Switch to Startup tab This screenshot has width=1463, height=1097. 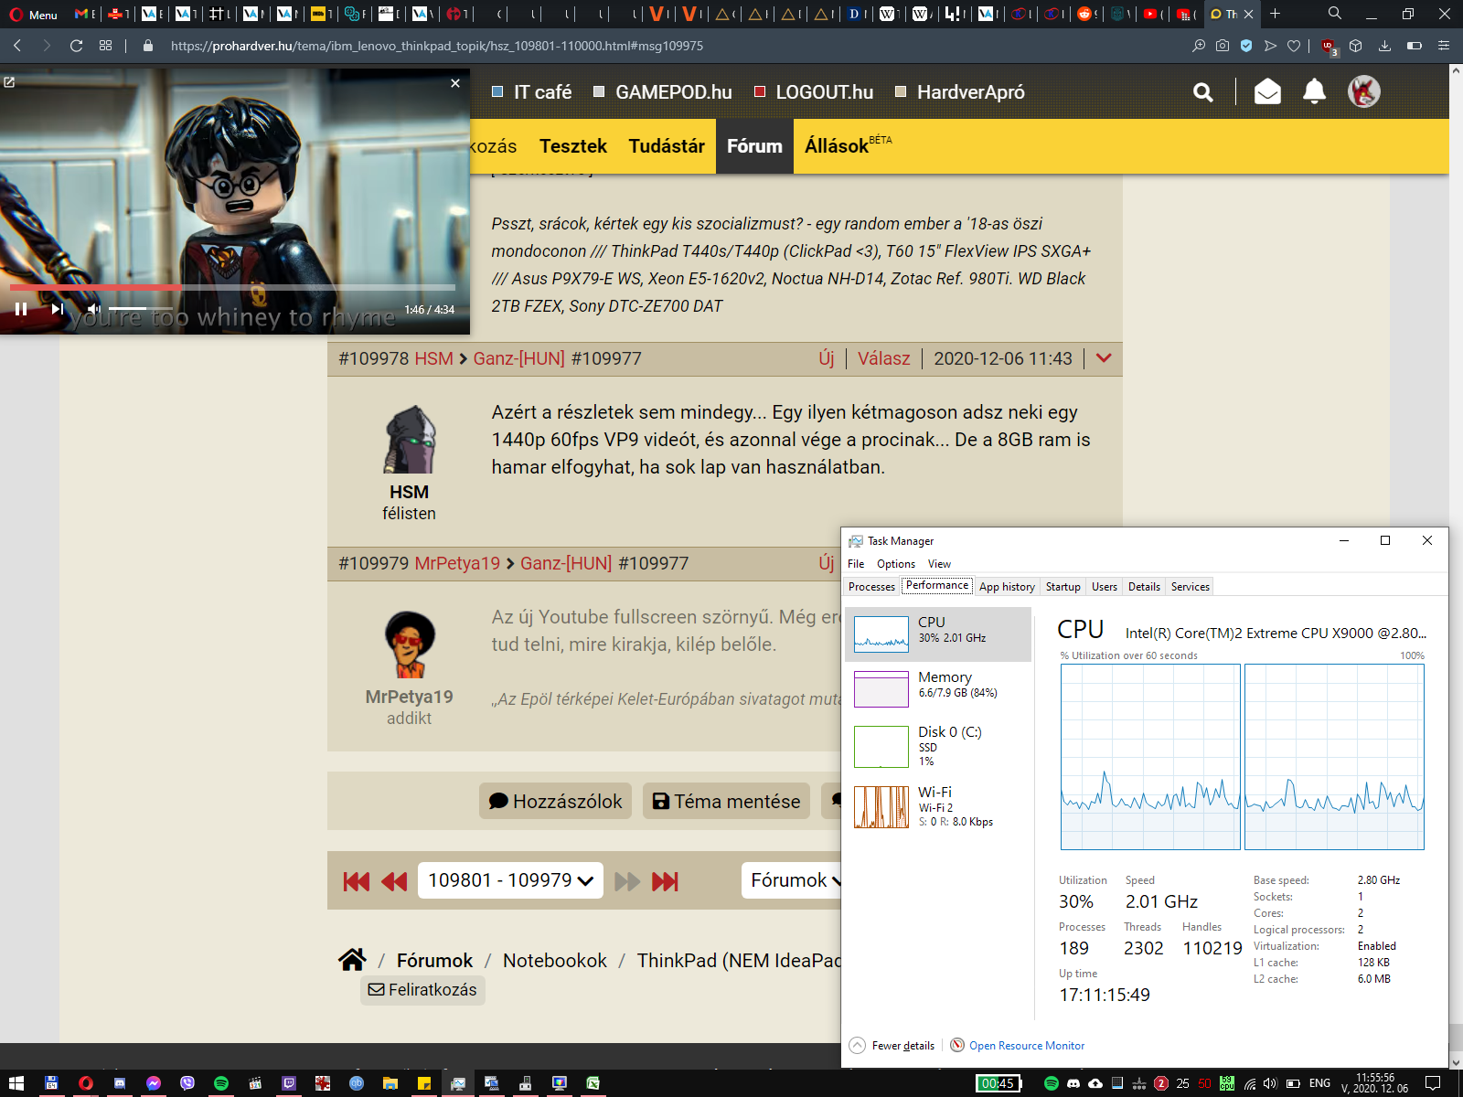1063,587
